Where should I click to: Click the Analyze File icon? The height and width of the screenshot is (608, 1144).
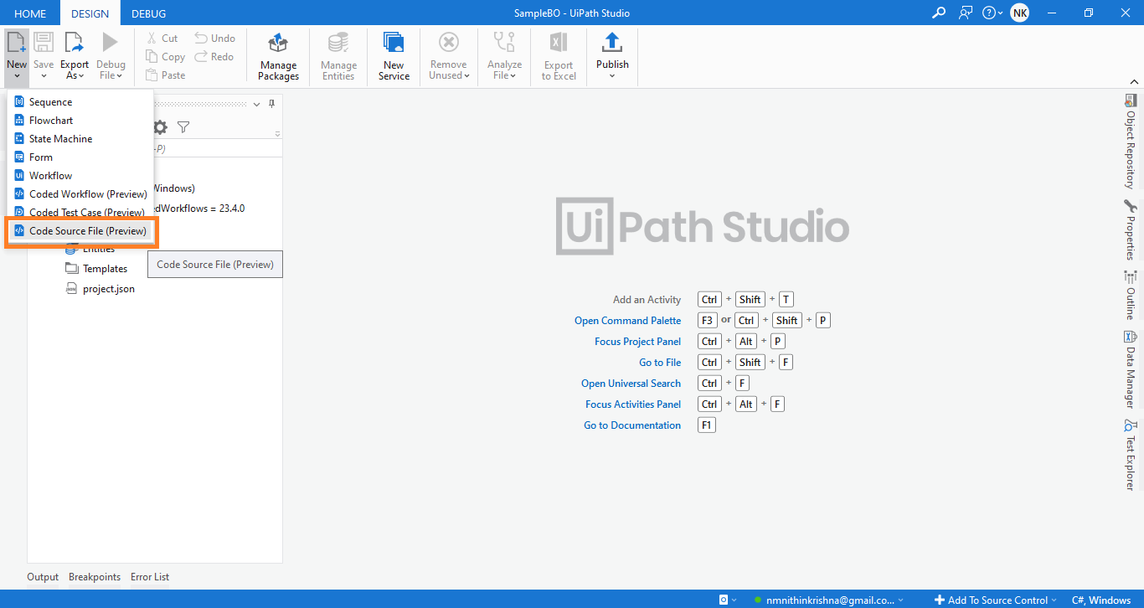tap(504, 44)
